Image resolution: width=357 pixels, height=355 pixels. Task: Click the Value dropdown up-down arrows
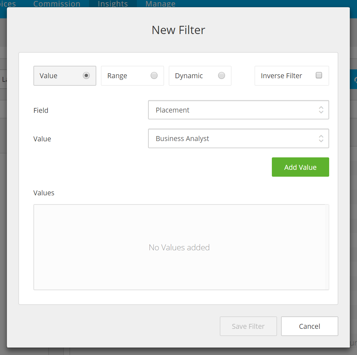(321, 138)
